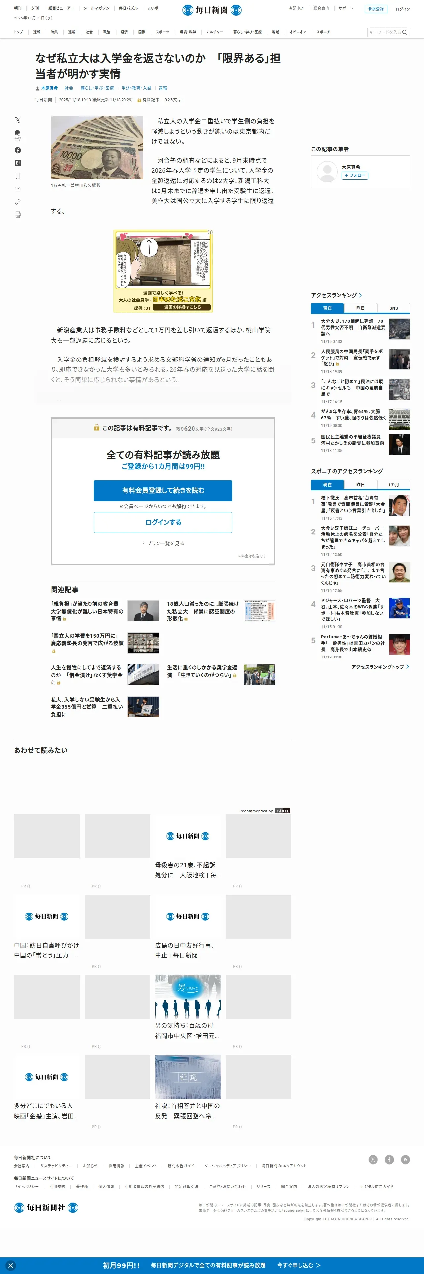Viewport: 424px width, 1274px height.
Task: Click ログイン link in header
Action: (x=402, y=9)
